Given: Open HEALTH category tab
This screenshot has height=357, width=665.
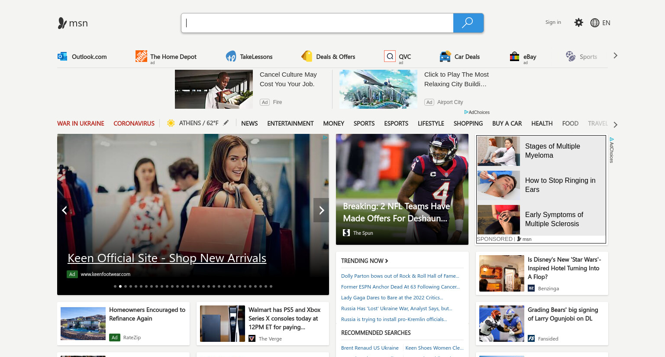Looking at the screenshot, I should click(542, 123).
